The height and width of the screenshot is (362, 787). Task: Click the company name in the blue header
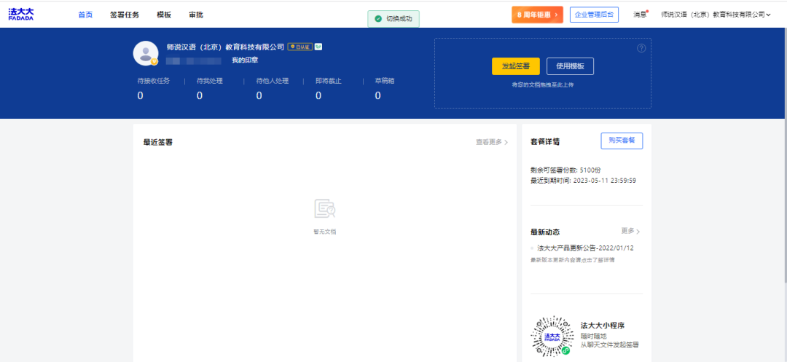pos(225,47)
